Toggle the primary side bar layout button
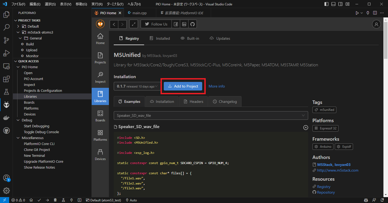Image resolution: width=388 pixels, height=203 pixels. (326, 4)
